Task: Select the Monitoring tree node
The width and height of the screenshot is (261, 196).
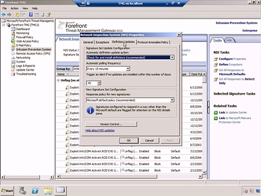Action: click(x=23, y=33)
